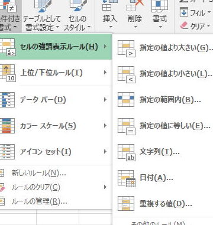Open フィル dropdown arrow
Screen dimensions: 213x225
pos(209,12)
